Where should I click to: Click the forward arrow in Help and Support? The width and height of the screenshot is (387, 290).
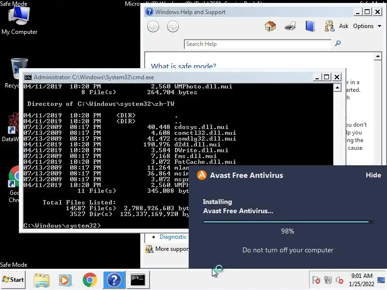click(173, 27)
